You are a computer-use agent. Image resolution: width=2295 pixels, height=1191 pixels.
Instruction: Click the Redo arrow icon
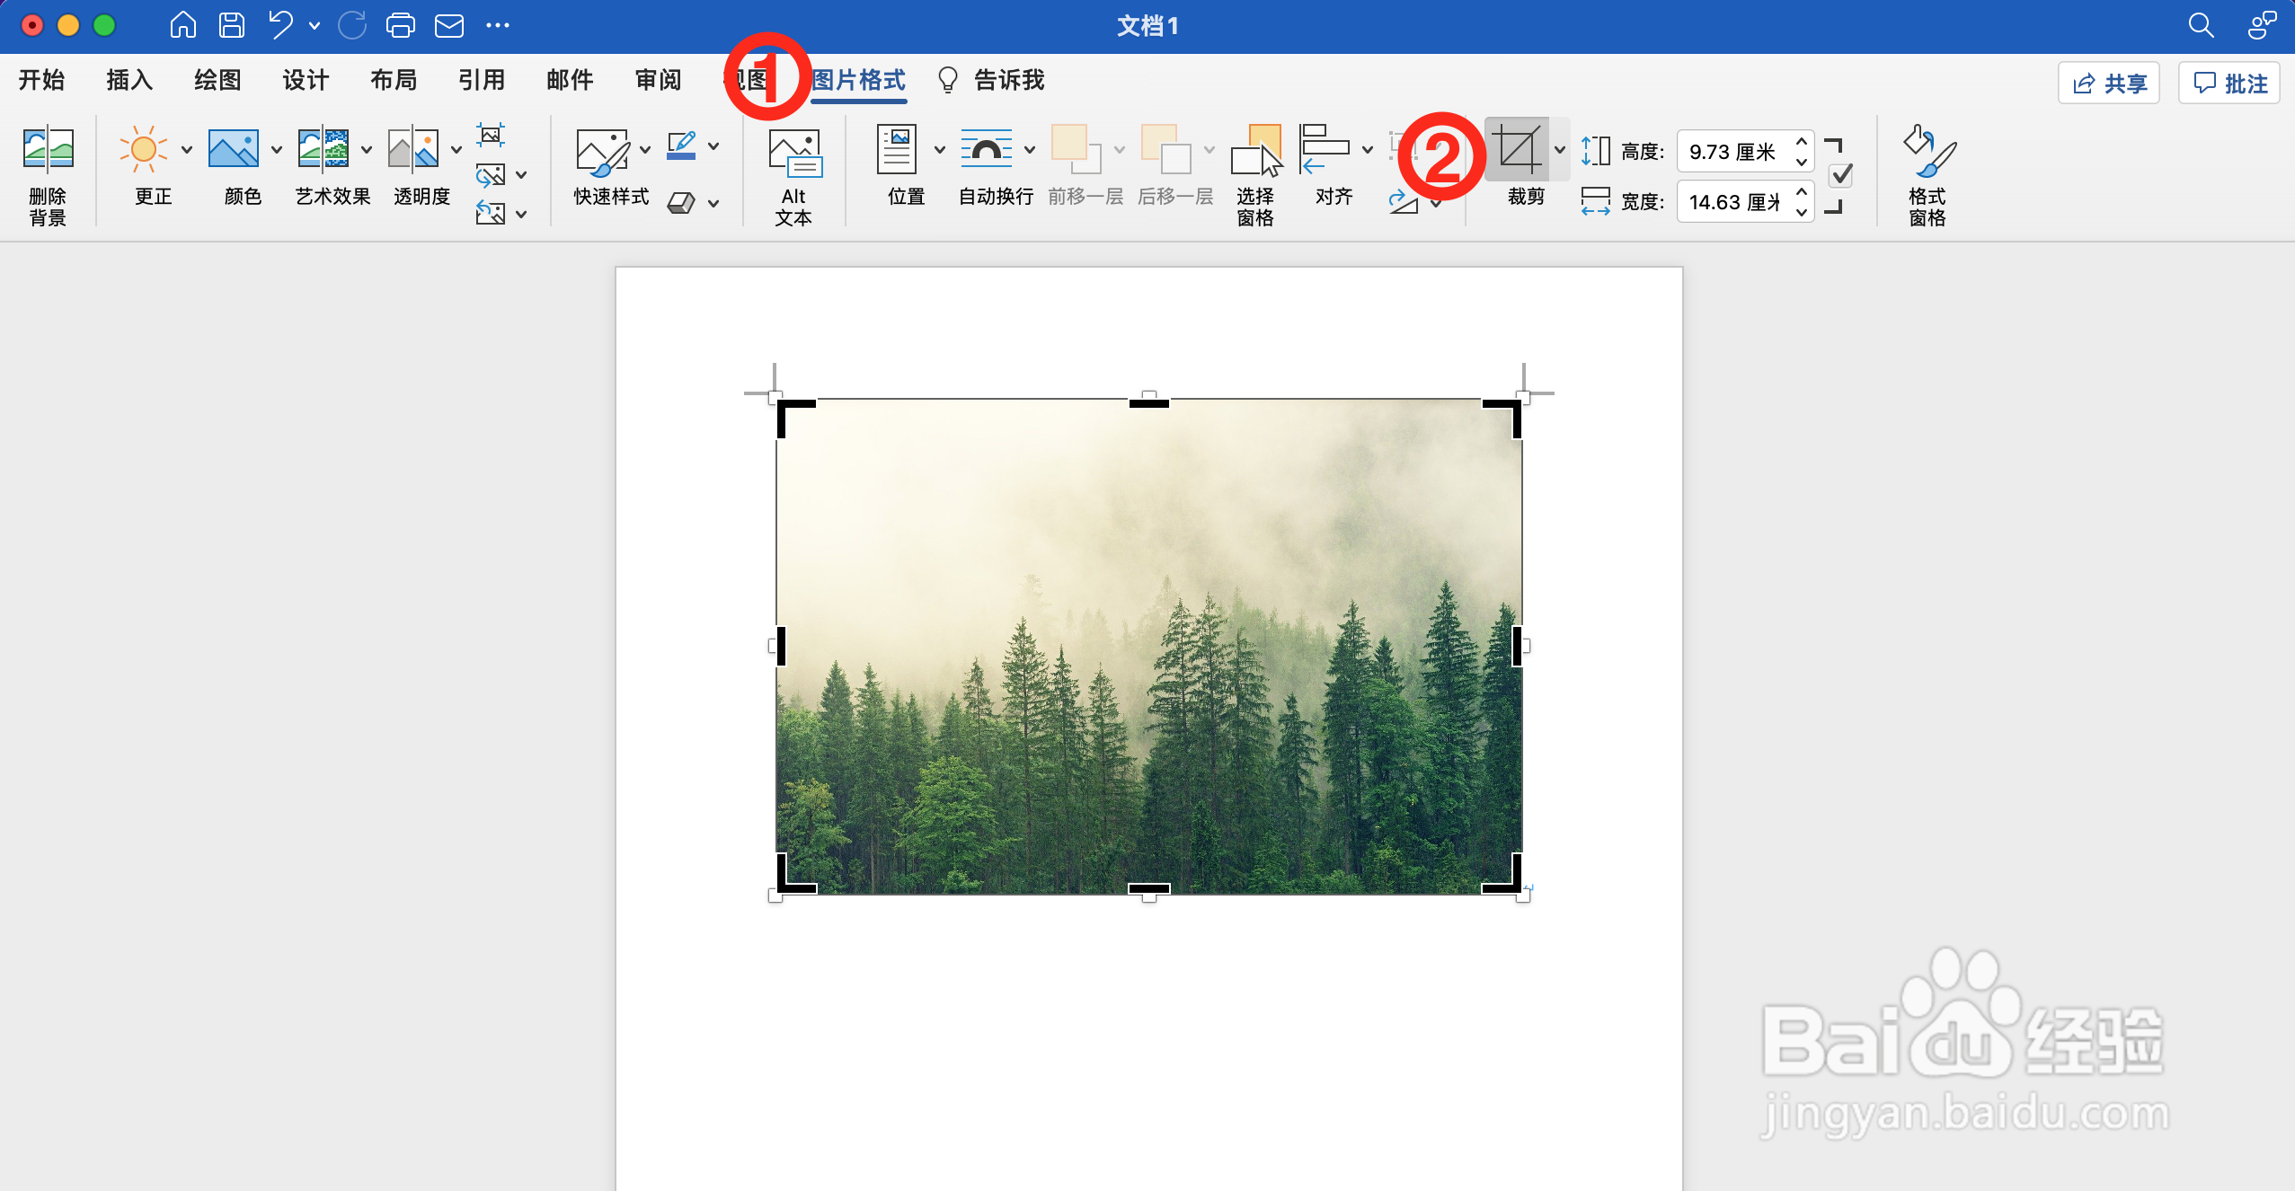coord(352,25)
